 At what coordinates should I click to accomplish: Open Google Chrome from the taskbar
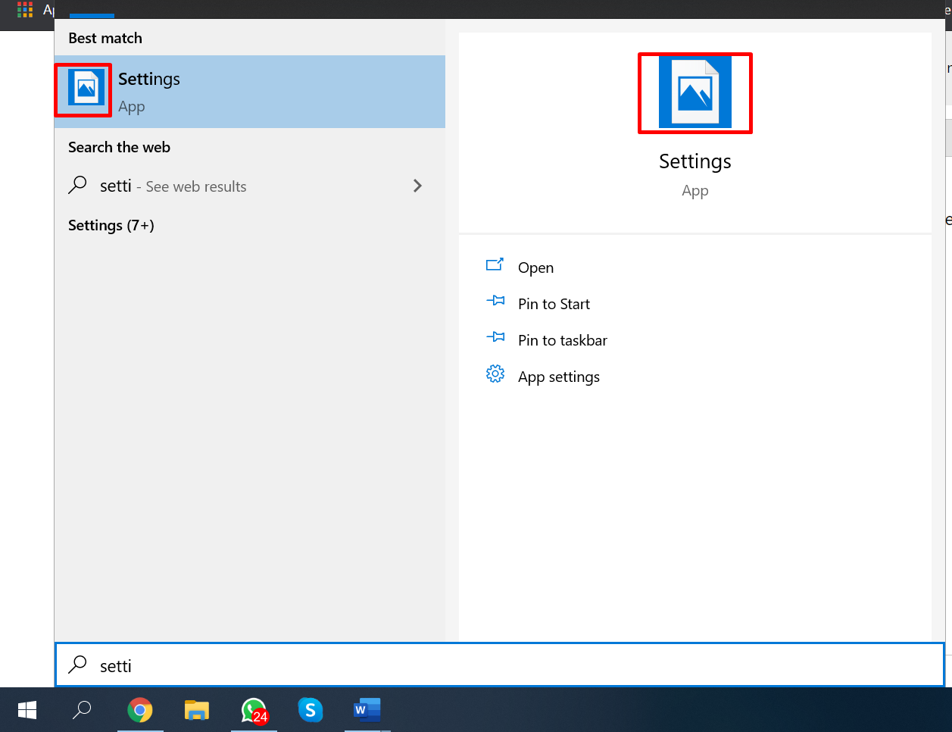[140, 710]
